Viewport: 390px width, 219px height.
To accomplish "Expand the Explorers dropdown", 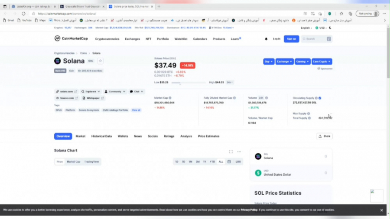I will pyautogui.click(x=91, y=92).
